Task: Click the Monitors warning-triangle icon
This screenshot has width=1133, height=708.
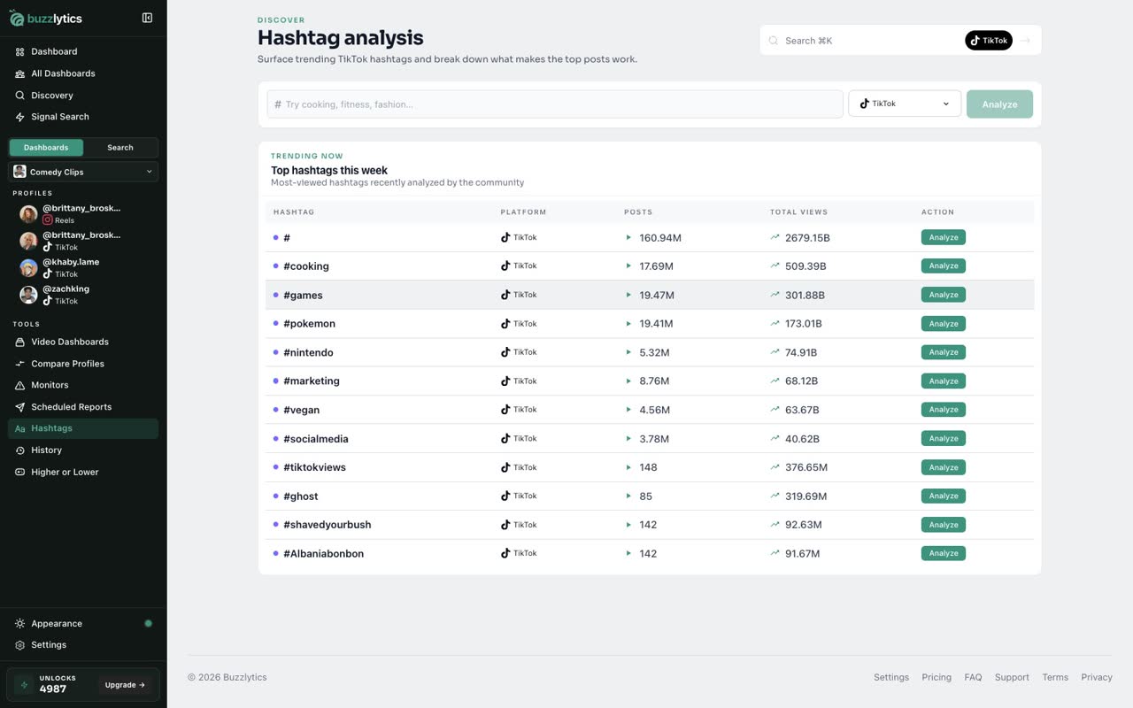Action: click(19, 385)
